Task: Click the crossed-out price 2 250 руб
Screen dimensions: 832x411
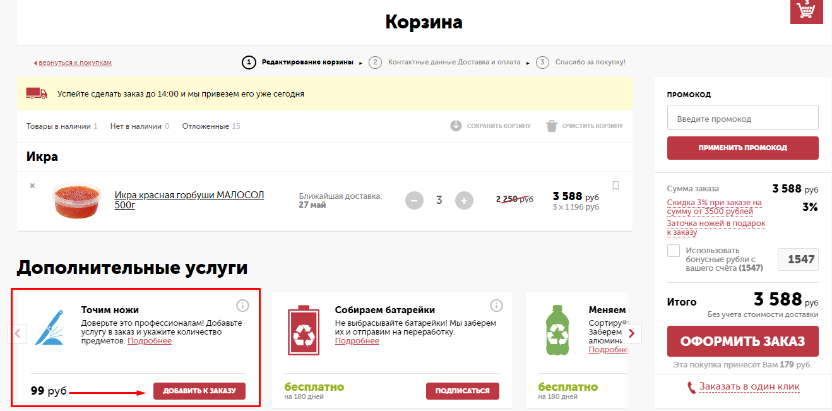Action: point(514,199)
